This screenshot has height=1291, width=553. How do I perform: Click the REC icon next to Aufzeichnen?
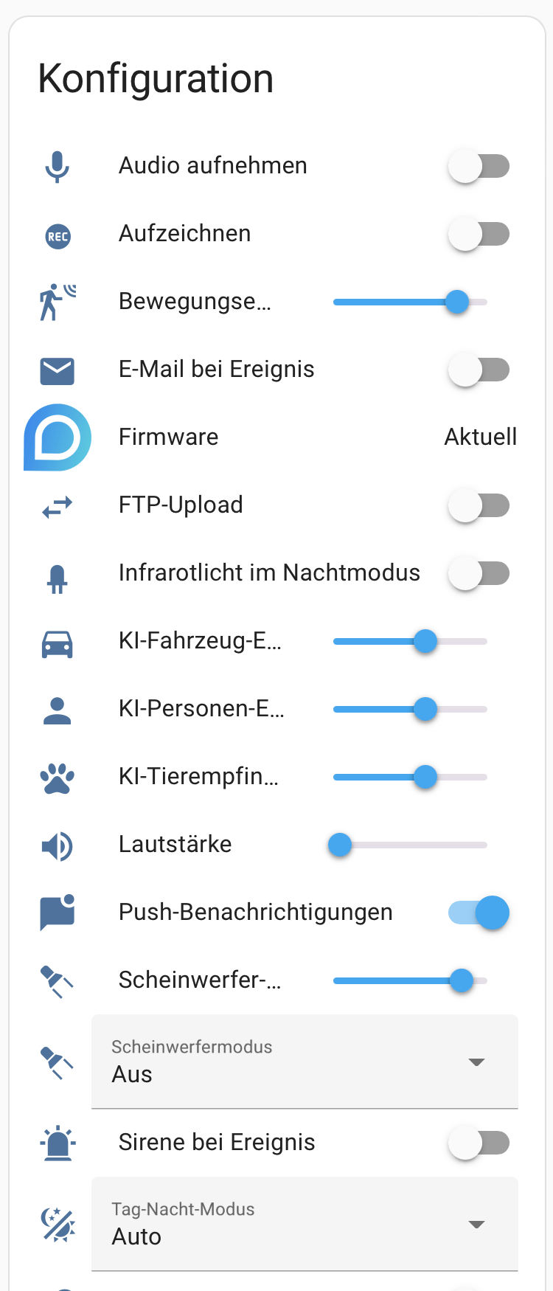point(58,236)
